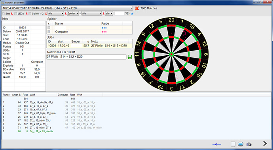
Task: Click the camera screenshot icon
Action: pyautogui.click(x=249, y=144)
